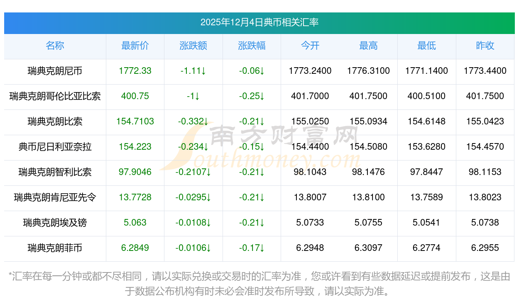Select the 今开 column header
Screen dimensions: 519x304
pos(310,46)
